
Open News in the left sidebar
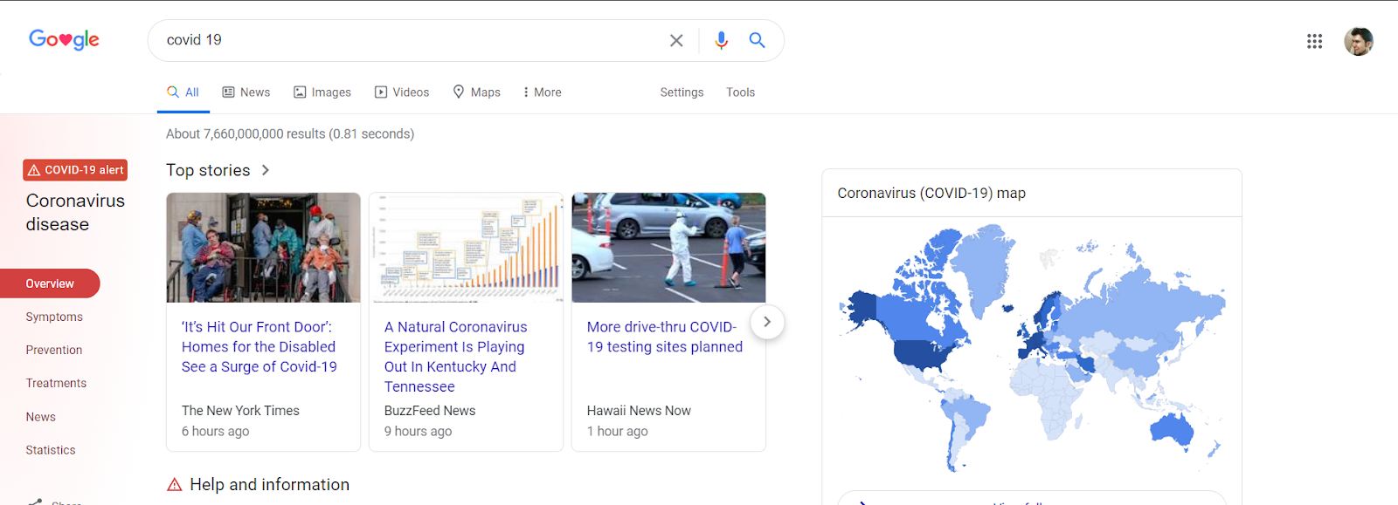point(41,417)
